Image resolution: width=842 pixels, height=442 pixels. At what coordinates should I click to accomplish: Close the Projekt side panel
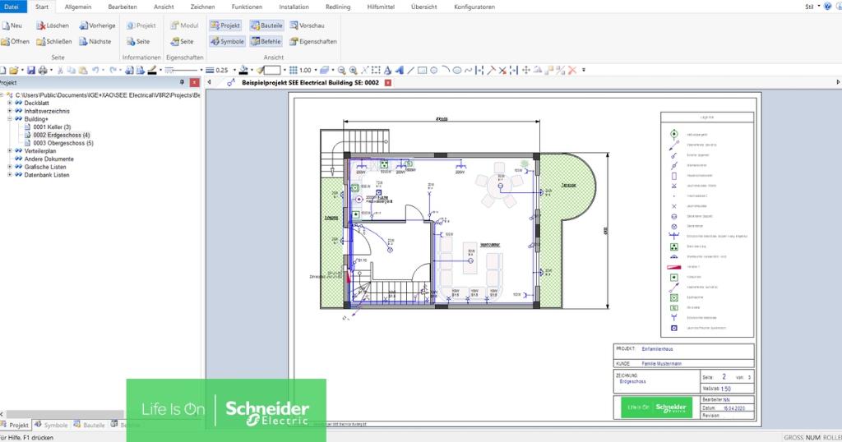(194, 83)
